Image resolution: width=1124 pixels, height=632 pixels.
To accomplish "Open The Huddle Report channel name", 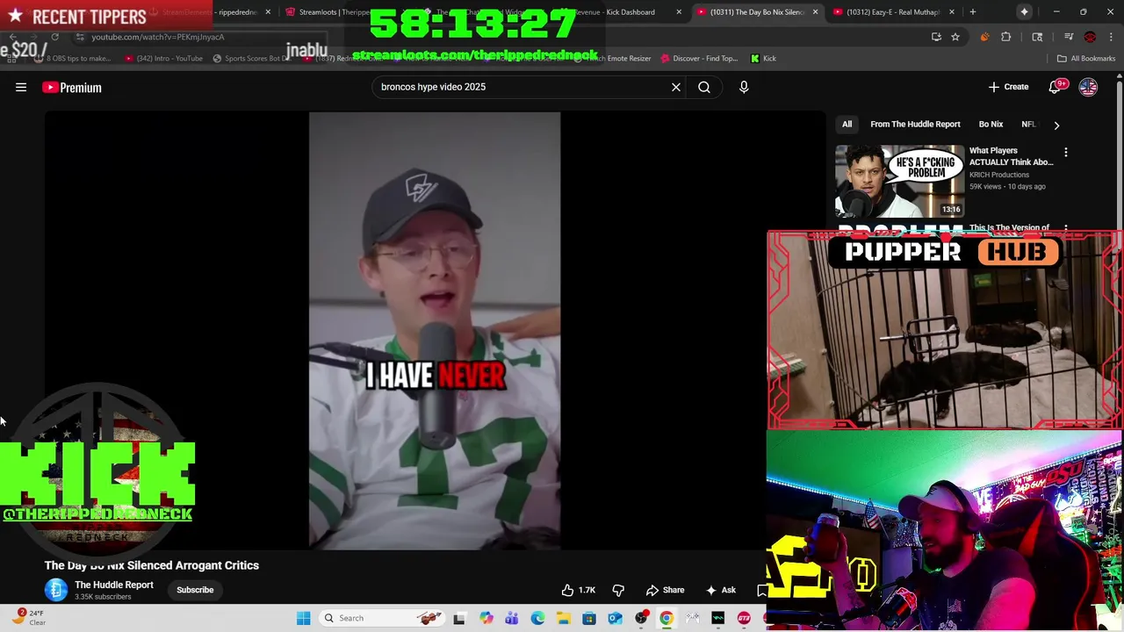I will pyautogui.click(x=114, y=585).
